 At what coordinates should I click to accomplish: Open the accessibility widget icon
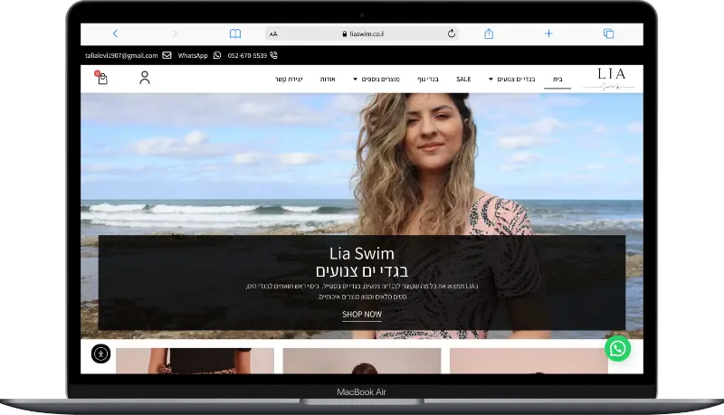100,354
